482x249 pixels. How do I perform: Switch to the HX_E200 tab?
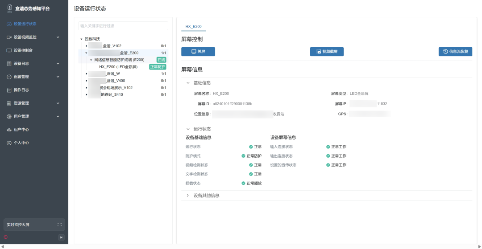tap(193, 27)
